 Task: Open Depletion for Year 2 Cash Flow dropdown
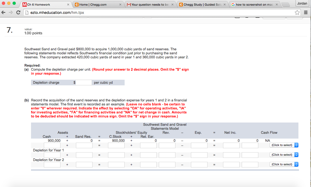[284, 164]
